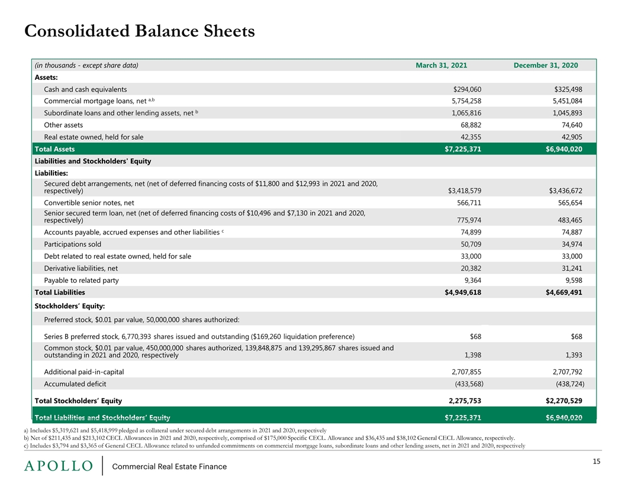Select Total Stockholders' Equity row label
This screenshot has height=483, width=625.
click(78, 401)
